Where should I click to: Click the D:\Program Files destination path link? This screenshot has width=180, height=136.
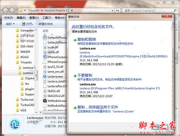119,88
